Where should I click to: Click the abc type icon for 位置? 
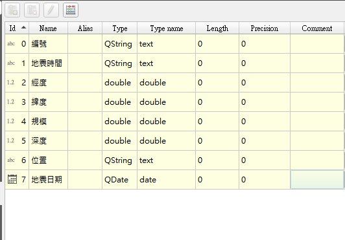pyautogui.click(x=11, y=160)
